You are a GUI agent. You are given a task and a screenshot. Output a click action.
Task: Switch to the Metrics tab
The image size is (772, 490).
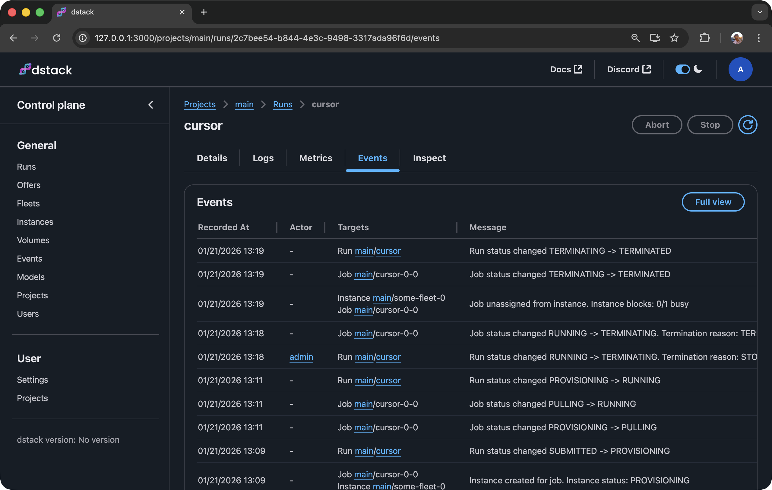click(x=315, y=158)
